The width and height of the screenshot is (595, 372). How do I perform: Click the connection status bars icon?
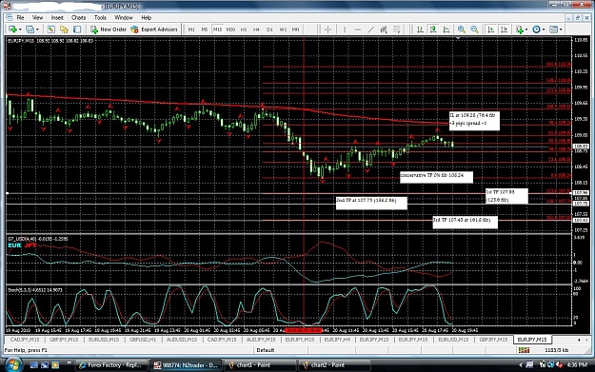click(524, 350)
